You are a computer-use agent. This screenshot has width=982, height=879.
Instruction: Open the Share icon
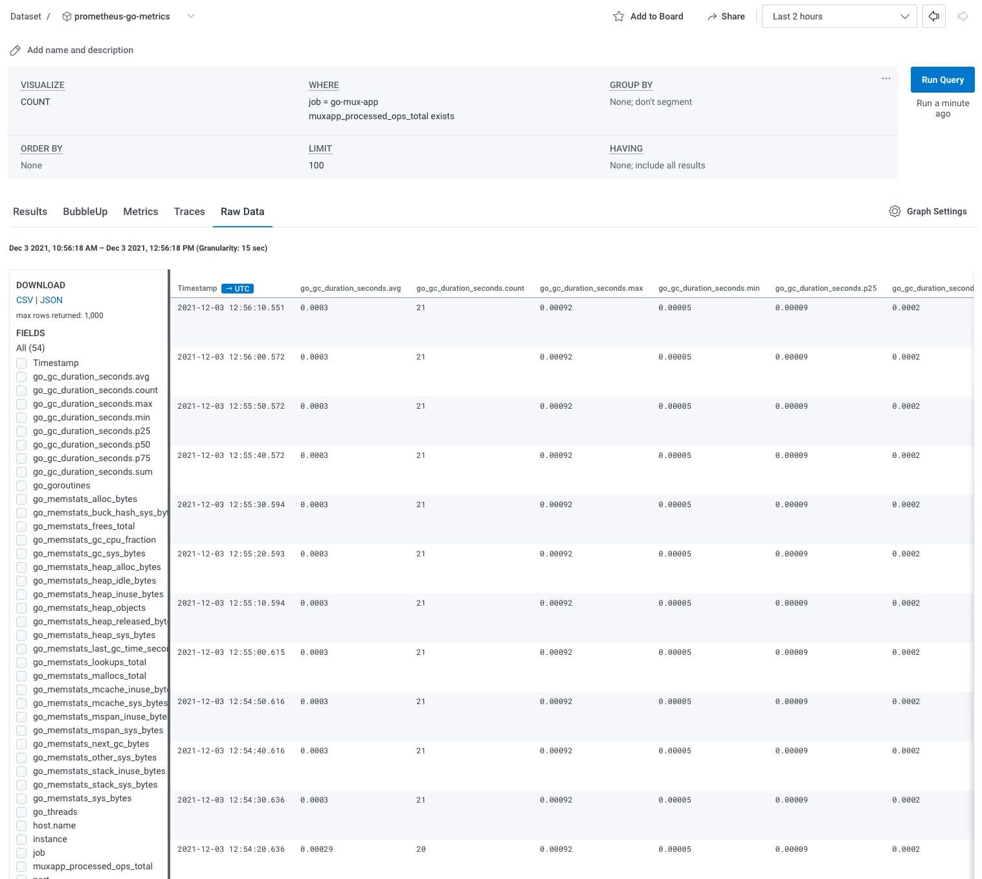pyautogui.click(x=712, y=16)
